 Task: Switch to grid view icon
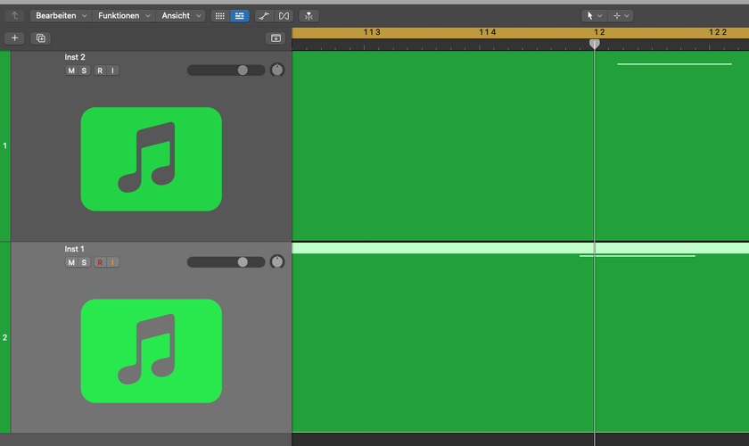219,16
